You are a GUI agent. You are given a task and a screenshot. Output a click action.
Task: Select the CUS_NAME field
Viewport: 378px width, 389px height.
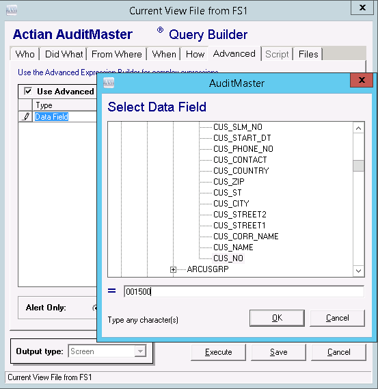(233, 247)
